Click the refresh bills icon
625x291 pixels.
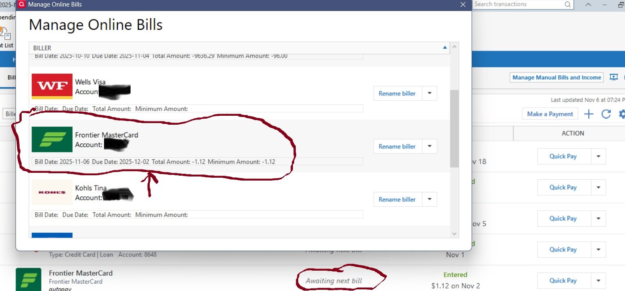[606, 114]
